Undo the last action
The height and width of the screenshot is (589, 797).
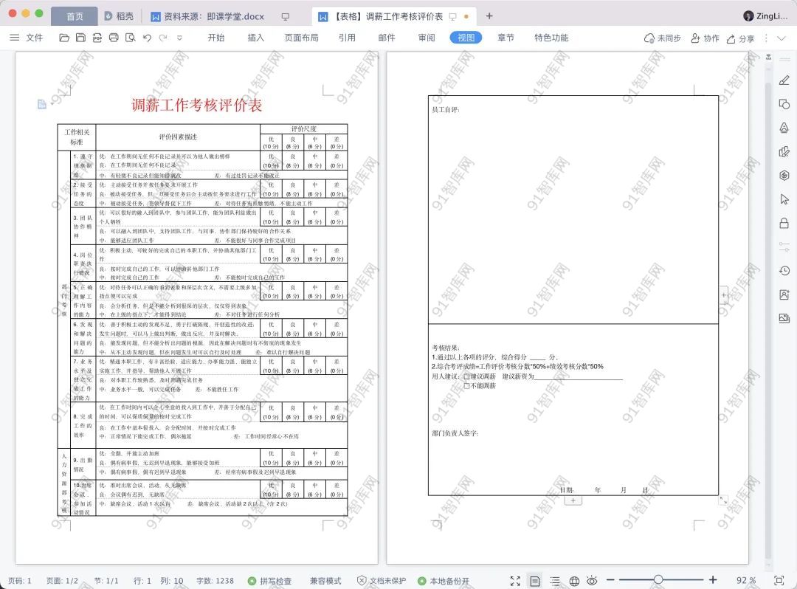(147, 38)
